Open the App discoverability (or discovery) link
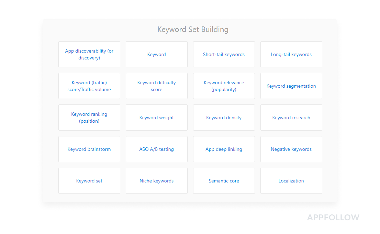 pos(89,54)
